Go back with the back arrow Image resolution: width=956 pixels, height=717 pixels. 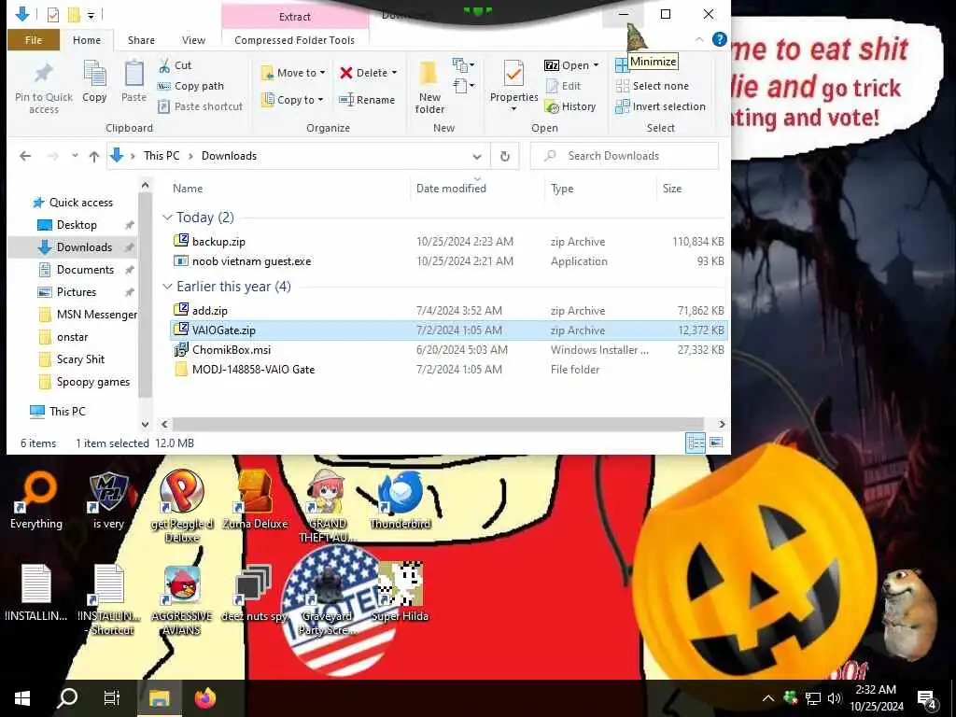pos(25,156)
